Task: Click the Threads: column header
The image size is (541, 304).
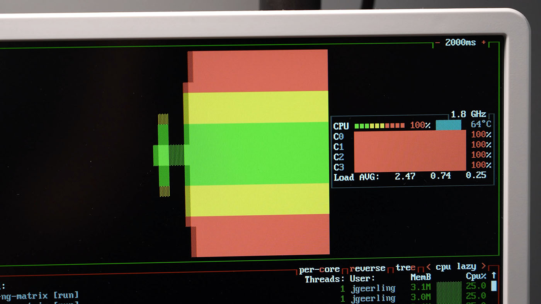Action: (x=325, y=279)
